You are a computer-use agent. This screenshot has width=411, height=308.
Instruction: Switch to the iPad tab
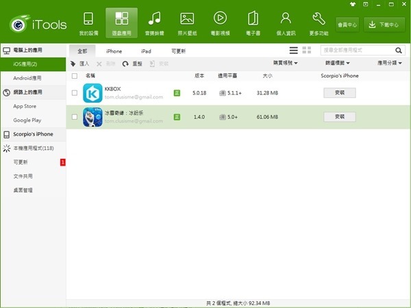tap(146, 51)
